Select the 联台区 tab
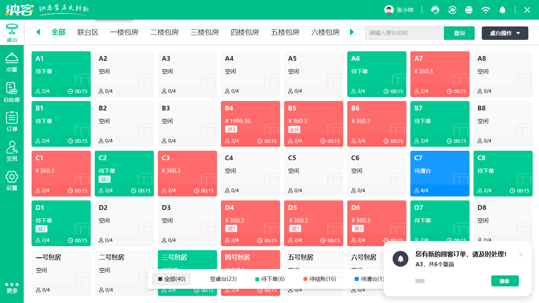Screen dimensions: 539x303 pyautogui.click(x=87, y=32)
